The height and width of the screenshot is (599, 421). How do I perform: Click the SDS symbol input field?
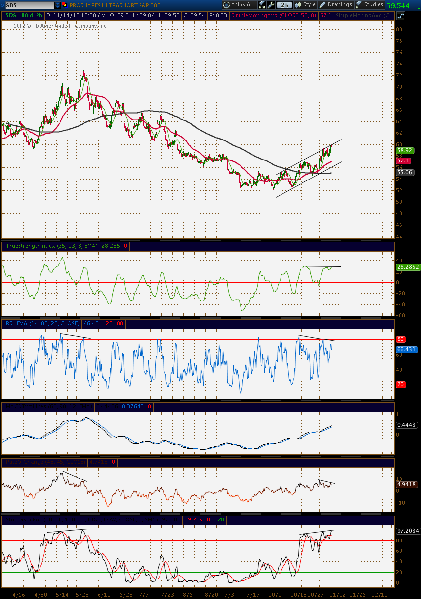coord(29,5)
